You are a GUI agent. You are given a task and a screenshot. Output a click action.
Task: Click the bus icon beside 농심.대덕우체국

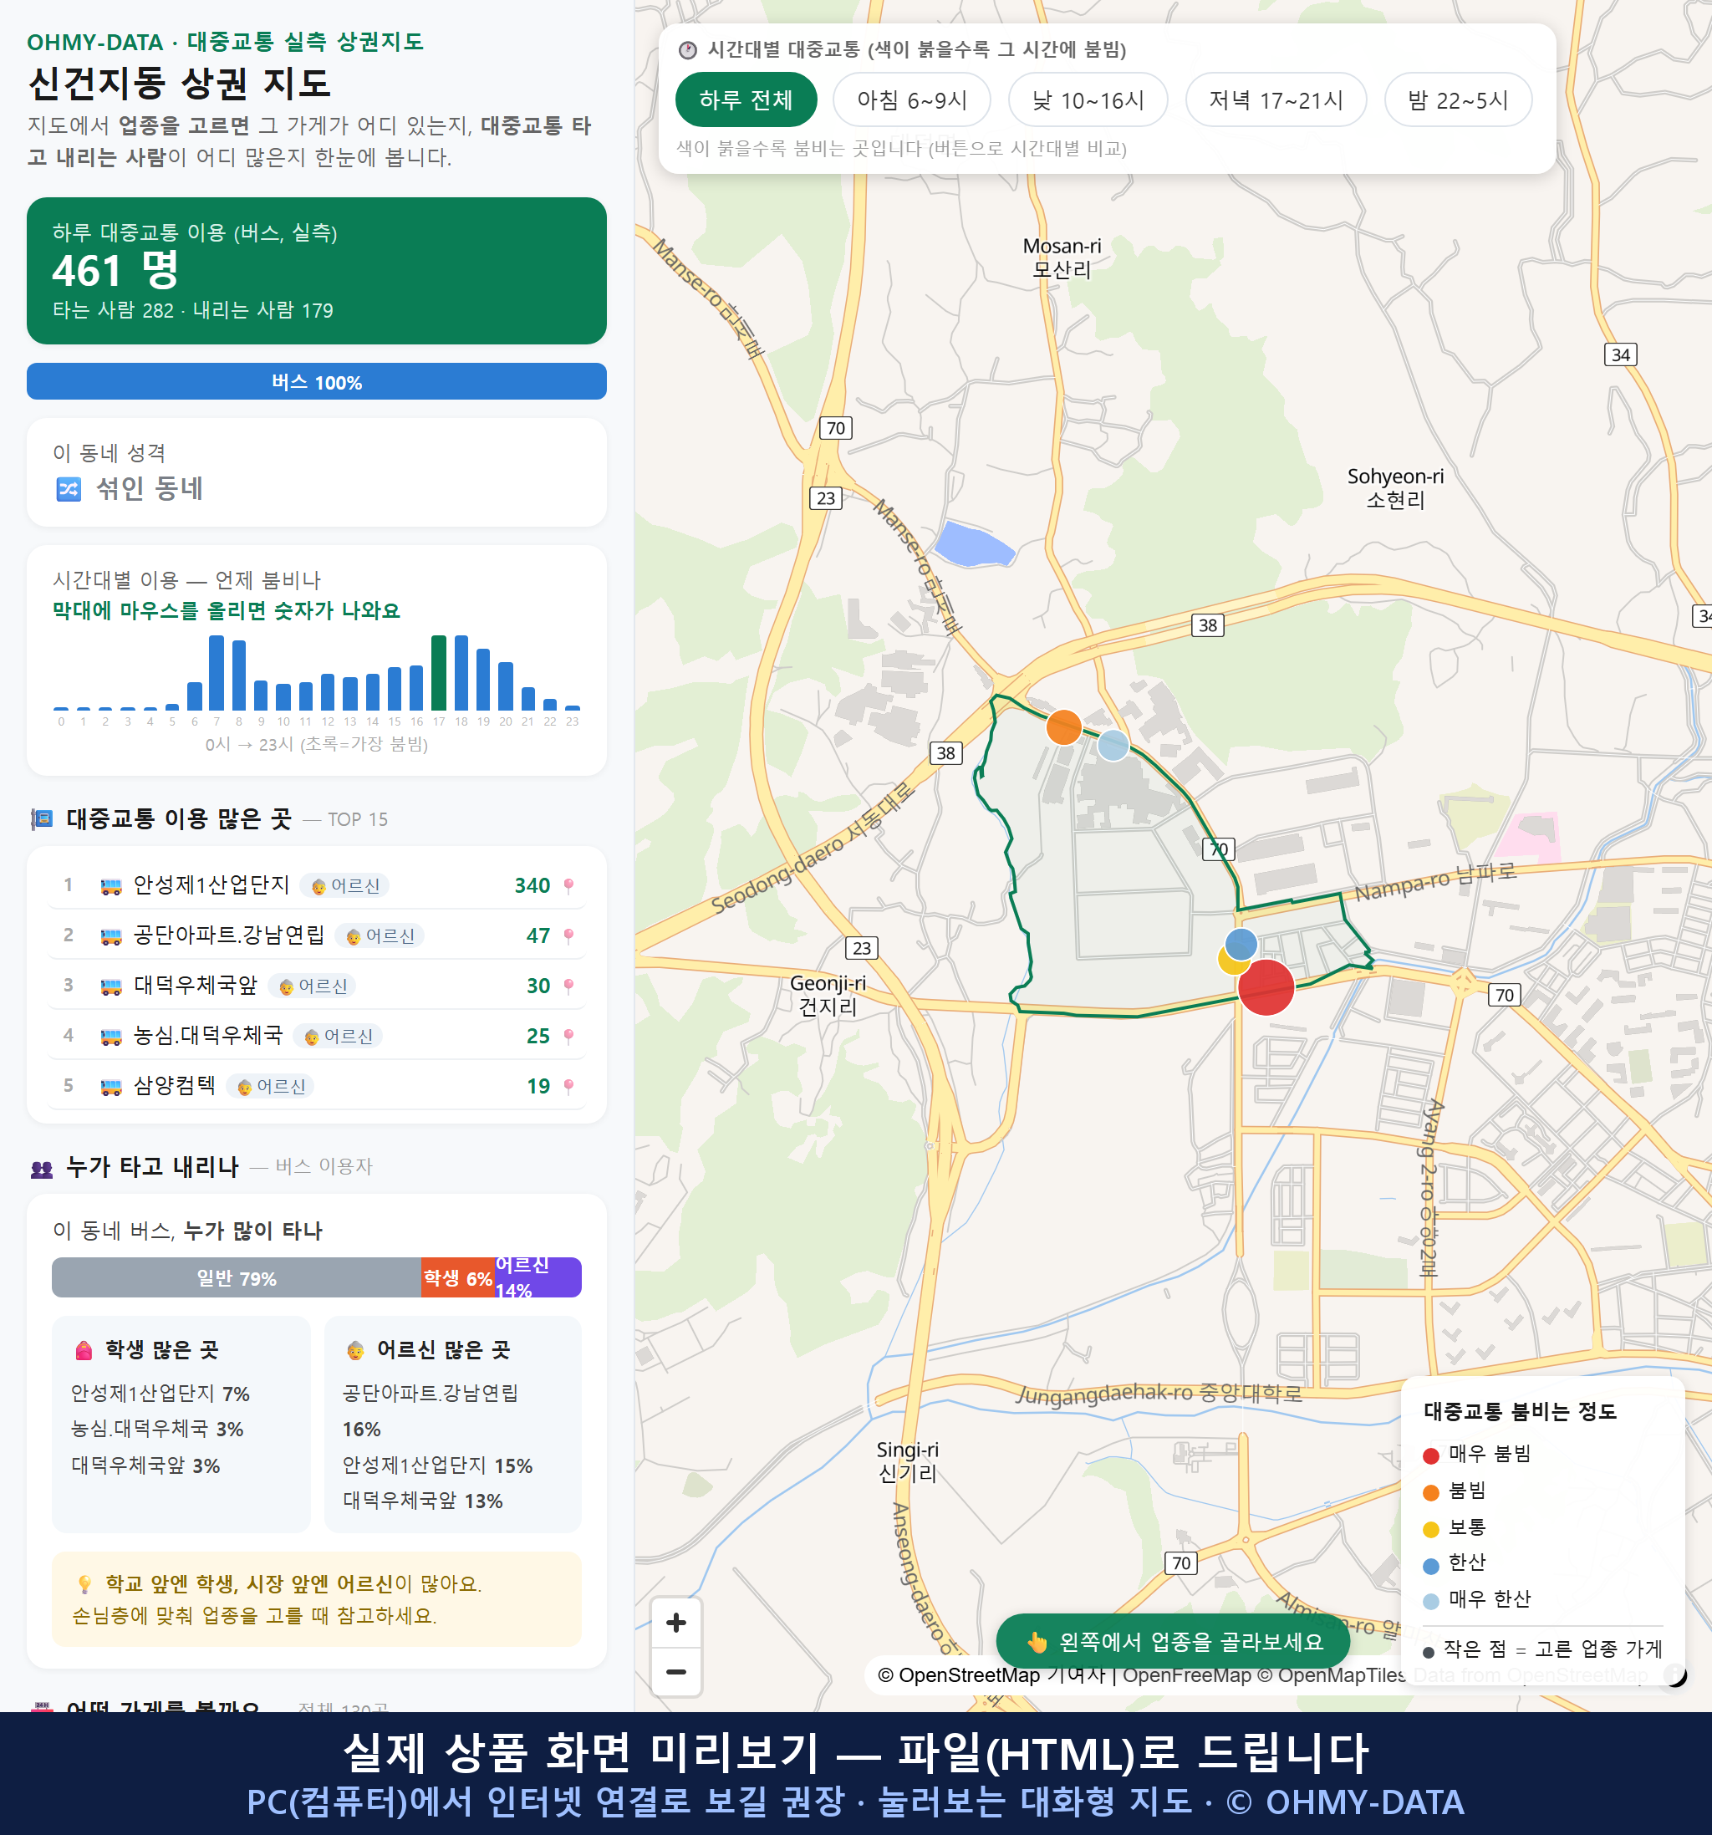pos(110,1037)
